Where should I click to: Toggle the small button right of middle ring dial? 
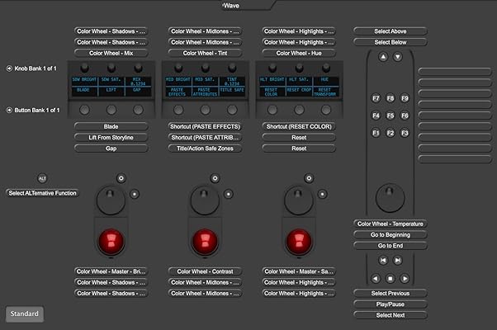(229, 194)
